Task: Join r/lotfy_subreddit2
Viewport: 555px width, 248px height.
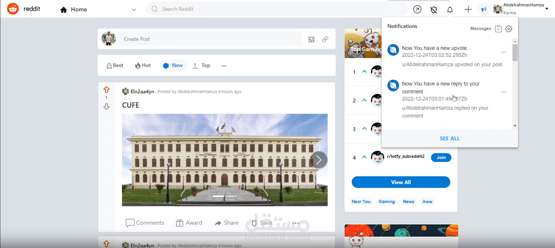Action: [441, 157]
